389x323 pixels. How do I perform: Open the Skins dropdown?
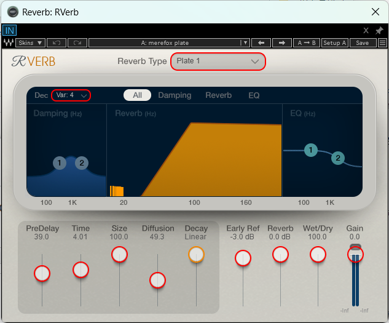coord(30,42)
